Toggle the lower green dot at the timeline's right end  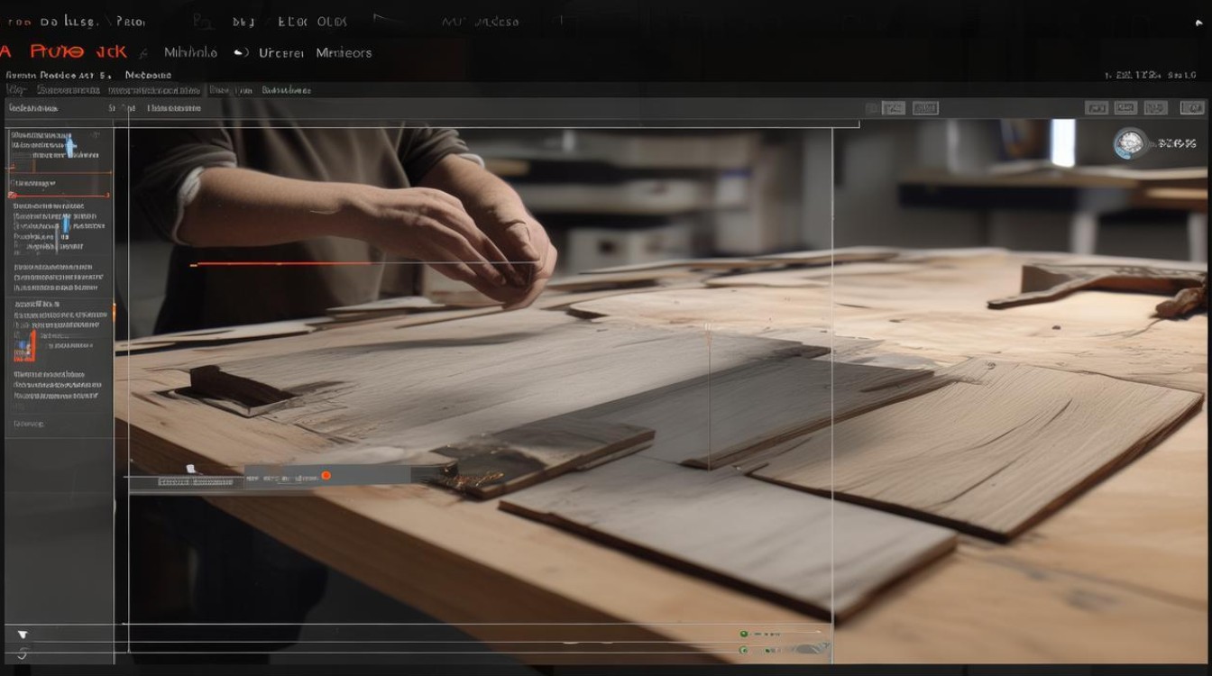pyautogui.click(x=744, y=649)
